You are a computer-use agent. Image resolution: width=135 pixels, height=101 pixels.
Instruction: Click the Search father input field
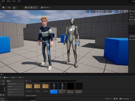[53, 81]
